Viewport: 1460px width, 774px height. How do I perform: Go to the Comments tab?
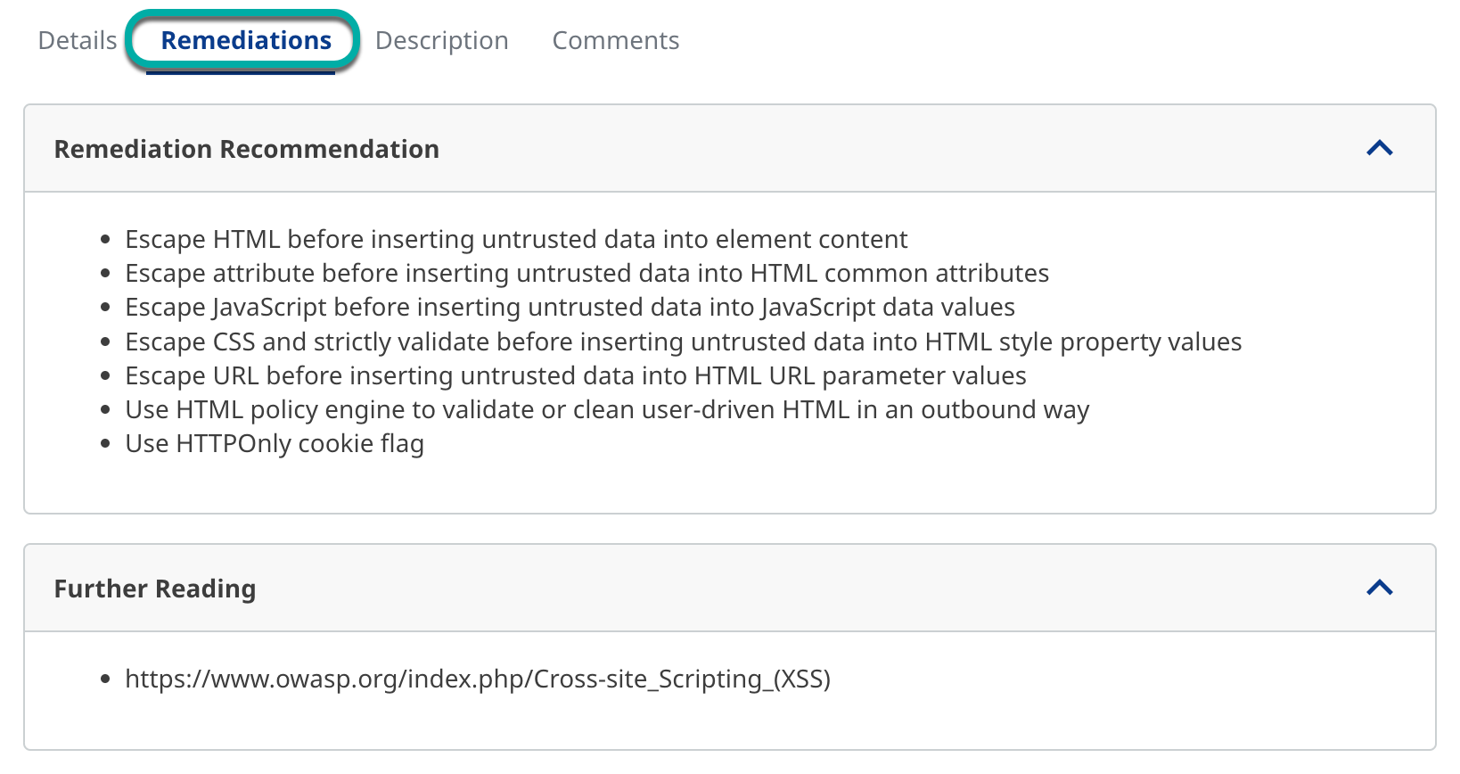click(x=615, y=41)
